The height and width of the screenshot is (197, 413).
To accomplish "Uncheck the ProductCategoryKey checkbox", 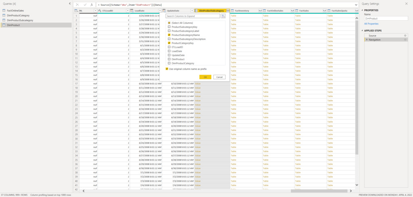I will [169, 43].
